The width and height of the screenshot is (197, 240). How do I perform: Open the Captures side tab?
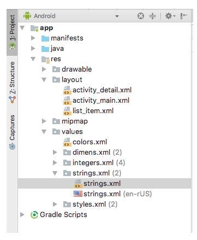click(12, 132)
